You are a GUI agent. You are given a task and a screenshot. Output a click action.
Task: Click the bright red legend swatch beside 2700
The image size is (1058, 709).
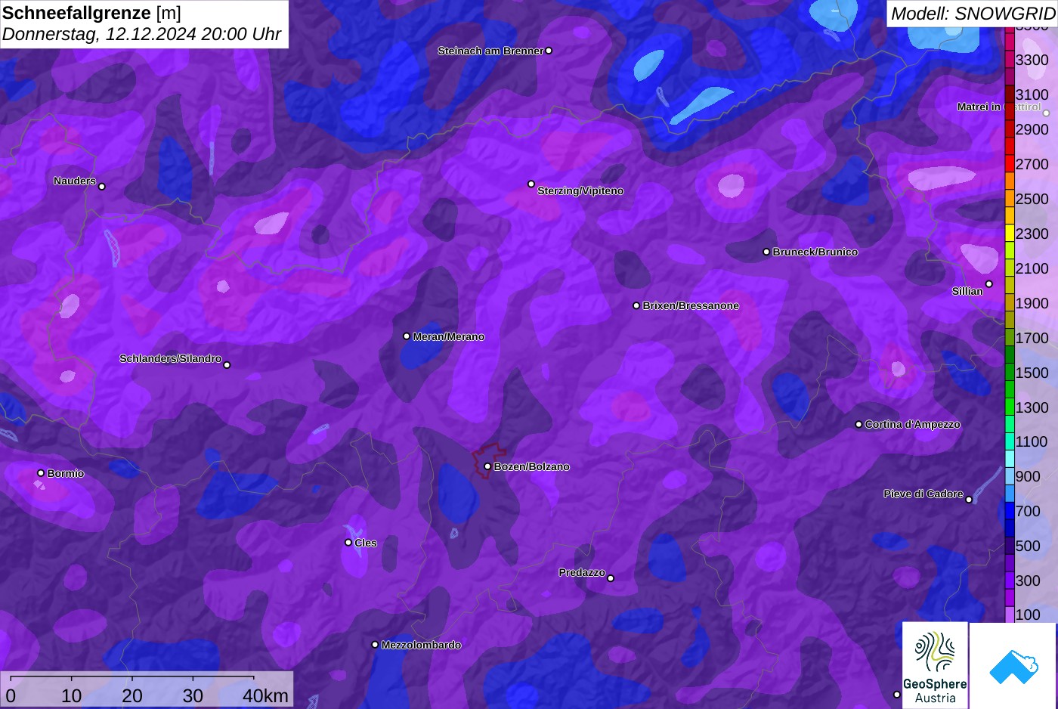(x=1010, y=163)
